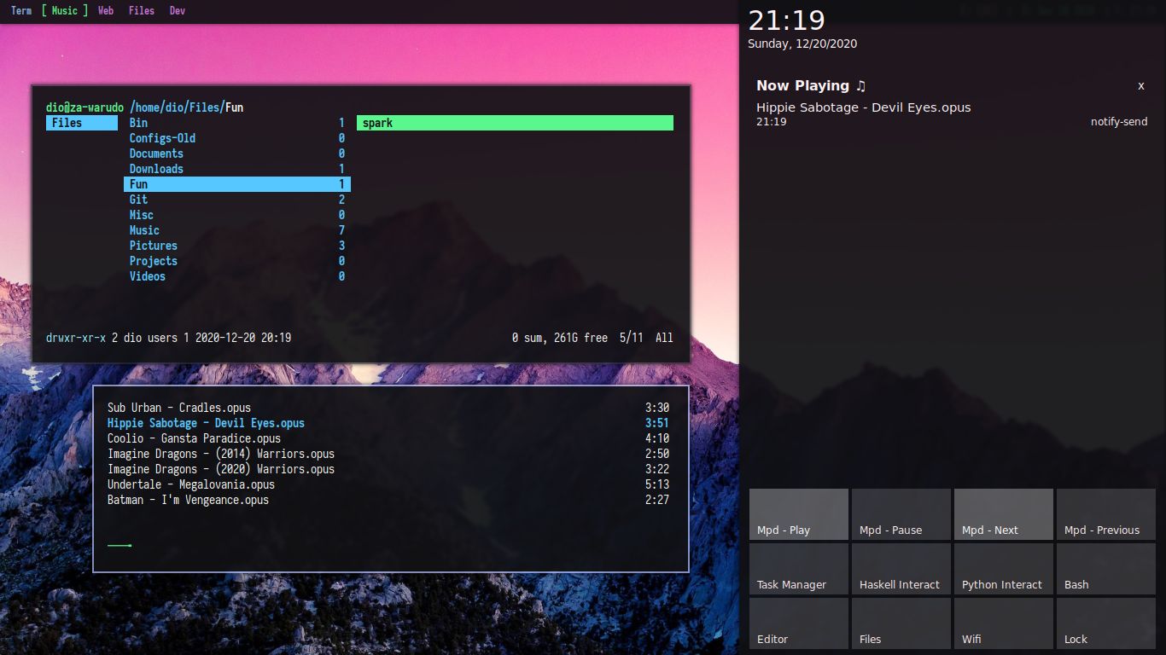Play Undertale - Megalovania.opus from the playlist
1166x655 pixels.
[191, 484]
